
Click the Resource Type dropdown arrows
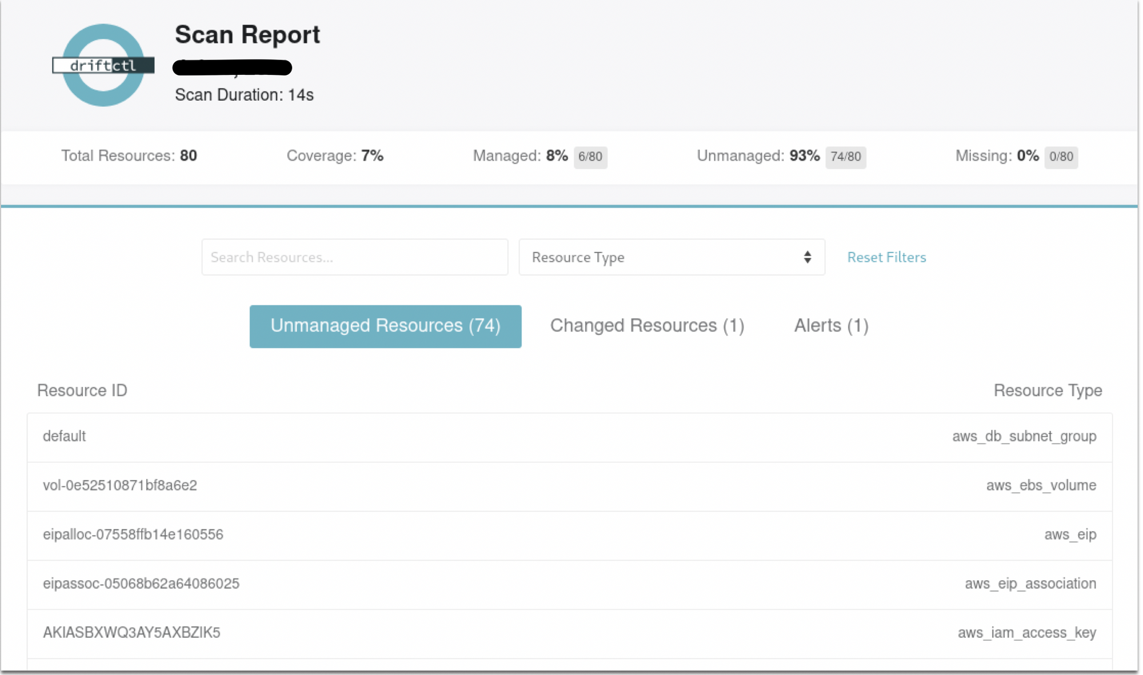point(807,257)
